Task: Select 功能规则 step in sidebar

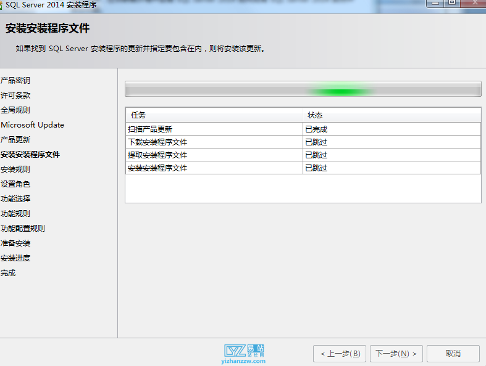Action: pos(15,214)
